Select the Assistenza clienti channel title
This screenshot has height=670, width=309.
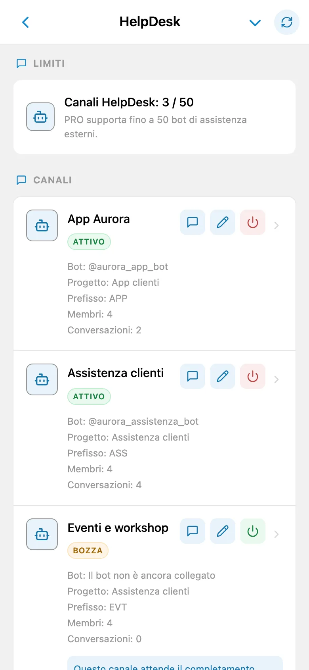coord(116,373)
